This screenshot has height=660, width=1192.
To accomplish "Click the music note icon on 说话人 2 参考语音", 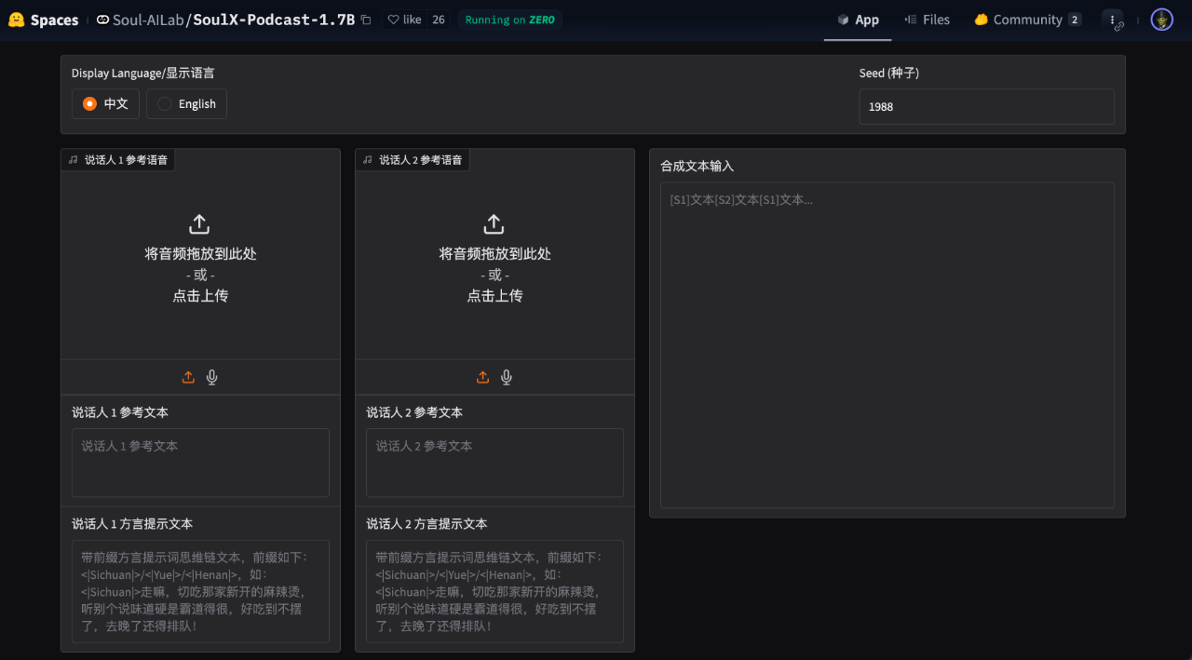I will [x=367, y=159].
